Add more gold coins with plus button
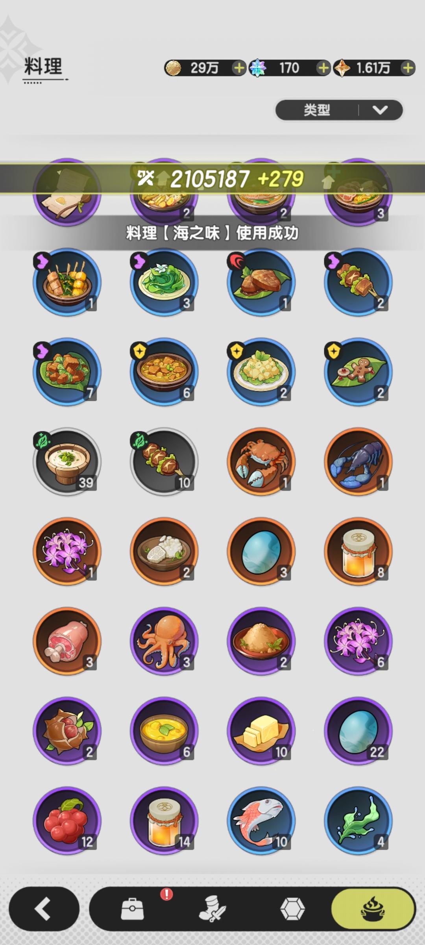This screenshot has width=425, height=945. click(238, 68)
